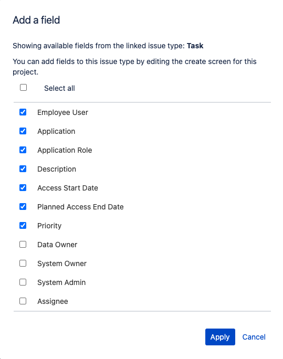Uncheck the Employee User checkbox
This screenshot has width=283, height=359.
(23, 112)
